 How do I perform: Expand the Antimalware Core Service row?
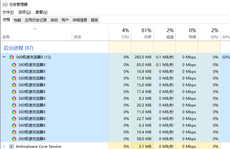click(4, 146)
